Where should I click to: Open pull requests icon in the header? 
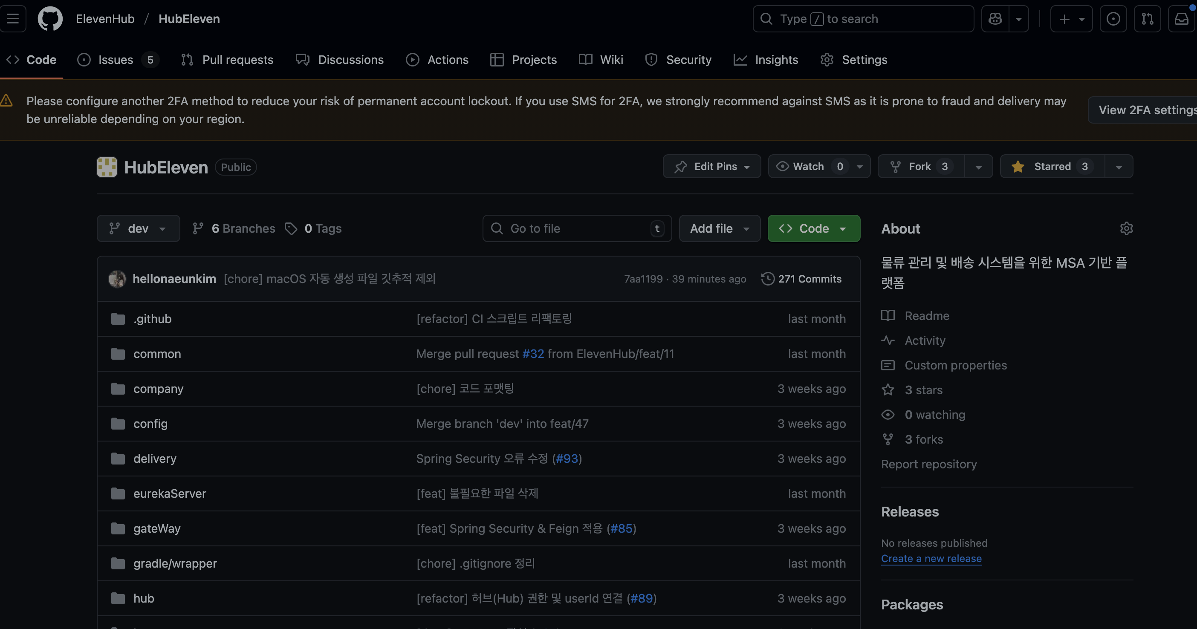click(1147, 19)
